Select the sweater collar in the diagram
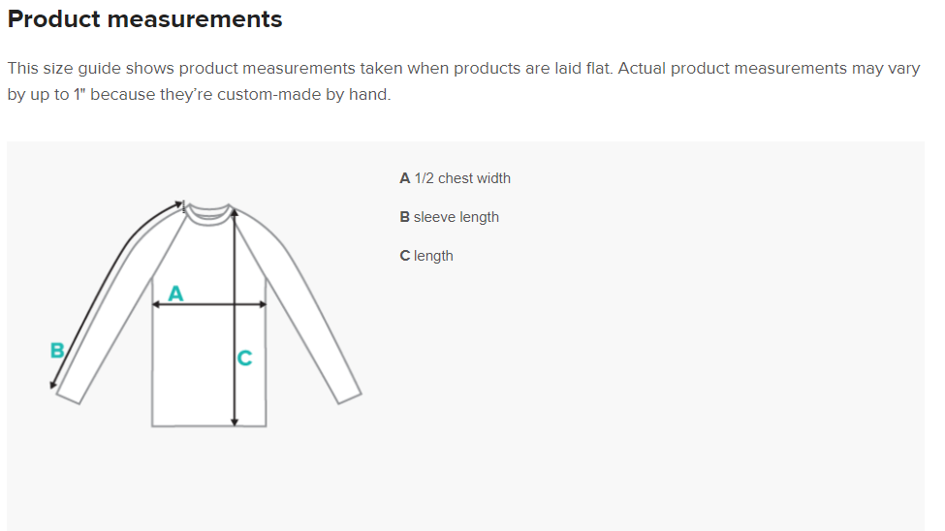This screenshot has height=531, width=945. tap(208, 212)
